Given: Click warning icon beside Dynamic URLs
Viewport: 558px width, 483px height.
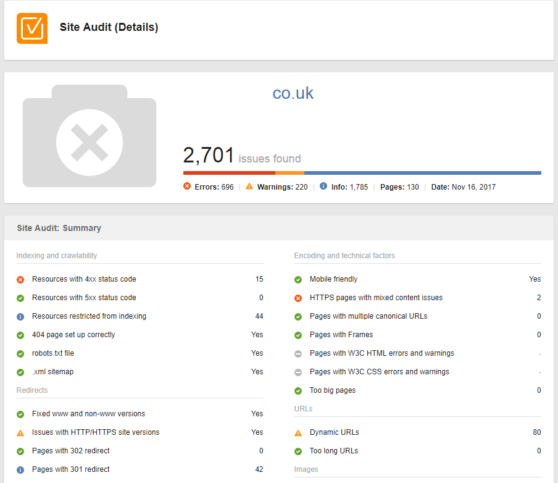Looking at the screenshot, I should 298,433.
